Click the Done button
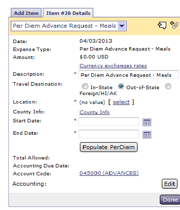 point(170,200)
